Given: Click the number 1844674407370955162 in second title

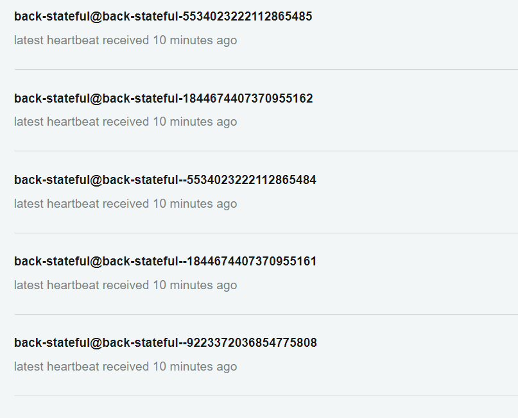Looking at the screenshot, I should 248,98.
